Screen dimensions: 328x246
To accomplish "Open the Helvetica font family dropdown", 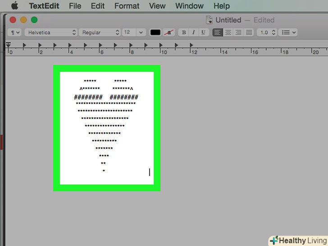I will [x=51, y=32].
